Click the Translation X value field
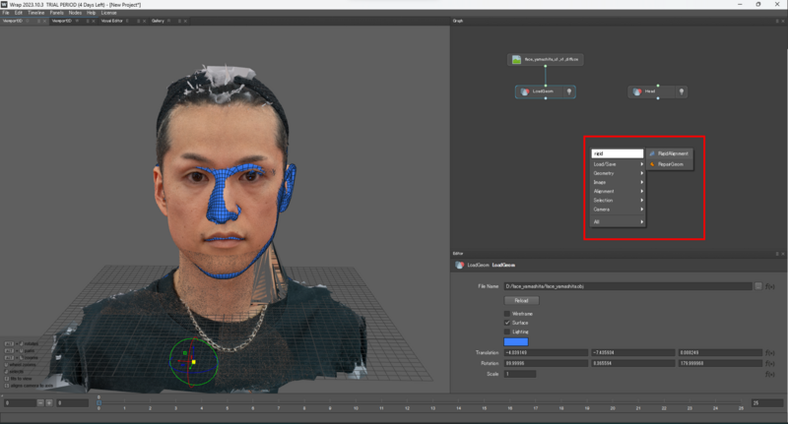788x424 pixels. click(546, 353)
